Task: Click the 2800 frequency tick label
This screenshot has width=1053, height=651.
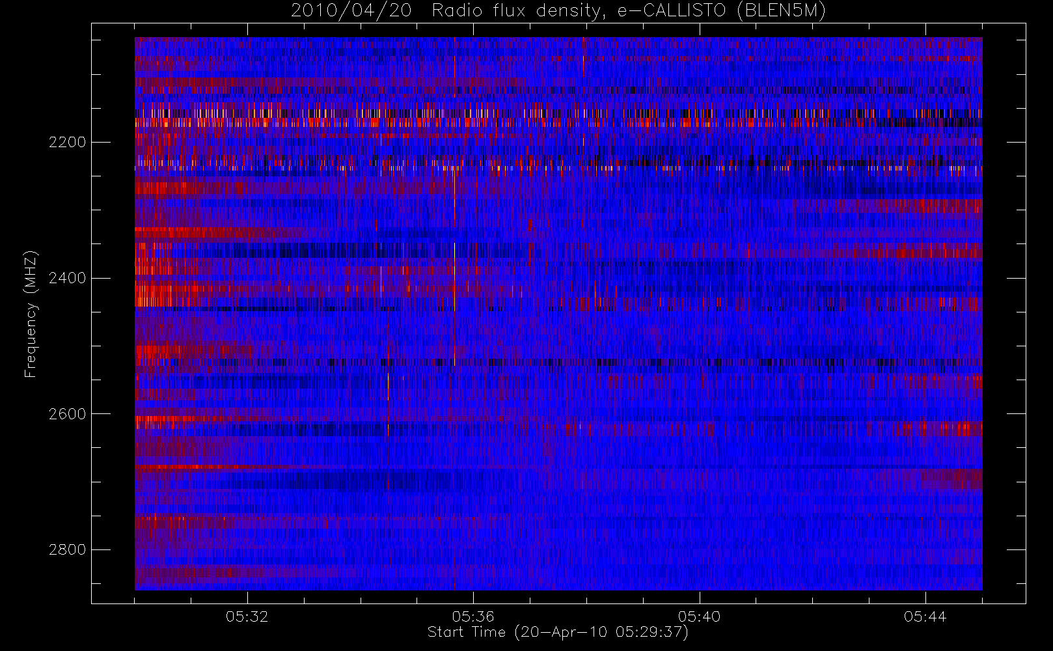Action: (67, 549)
